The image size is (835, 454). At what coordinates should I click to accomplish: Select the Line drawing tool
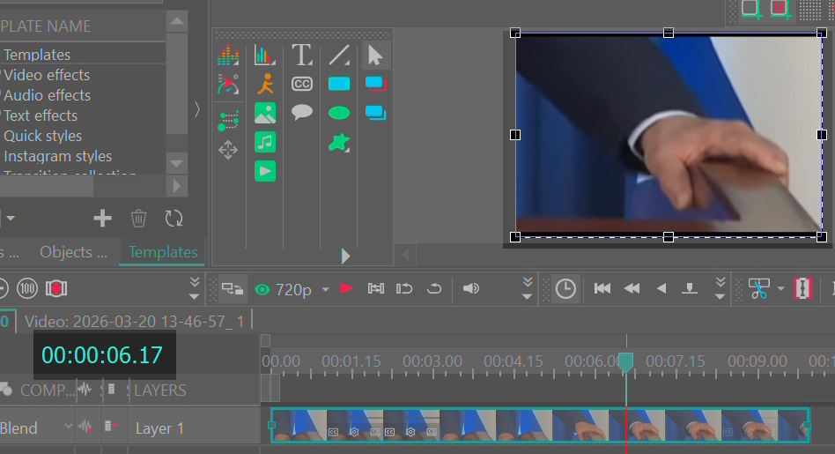tap(339, 56)
